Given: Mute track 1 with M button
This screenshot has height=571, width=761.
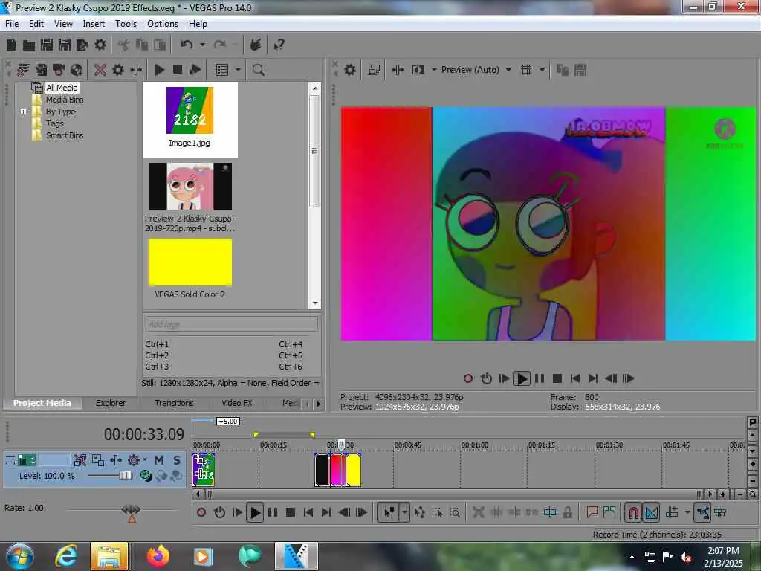Looking at the screenshot, I should click(159, 460).
